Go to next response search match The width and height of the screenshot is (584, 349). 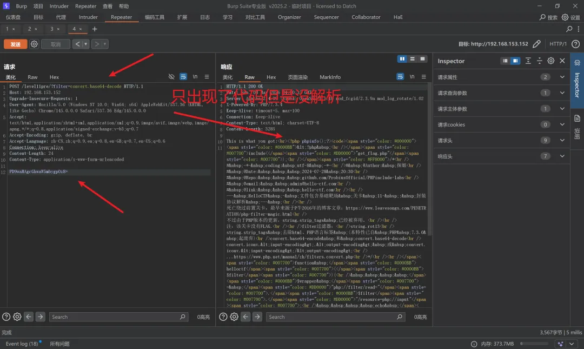coord(257,317)
